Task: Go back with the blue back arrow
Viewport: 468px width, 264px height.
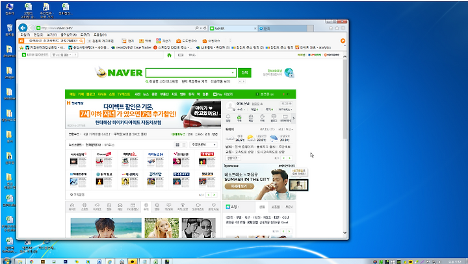Action: click(x=23, y=28)
